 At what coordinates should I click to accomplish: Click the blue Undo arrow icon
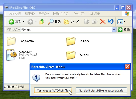[x=111, y=22]
